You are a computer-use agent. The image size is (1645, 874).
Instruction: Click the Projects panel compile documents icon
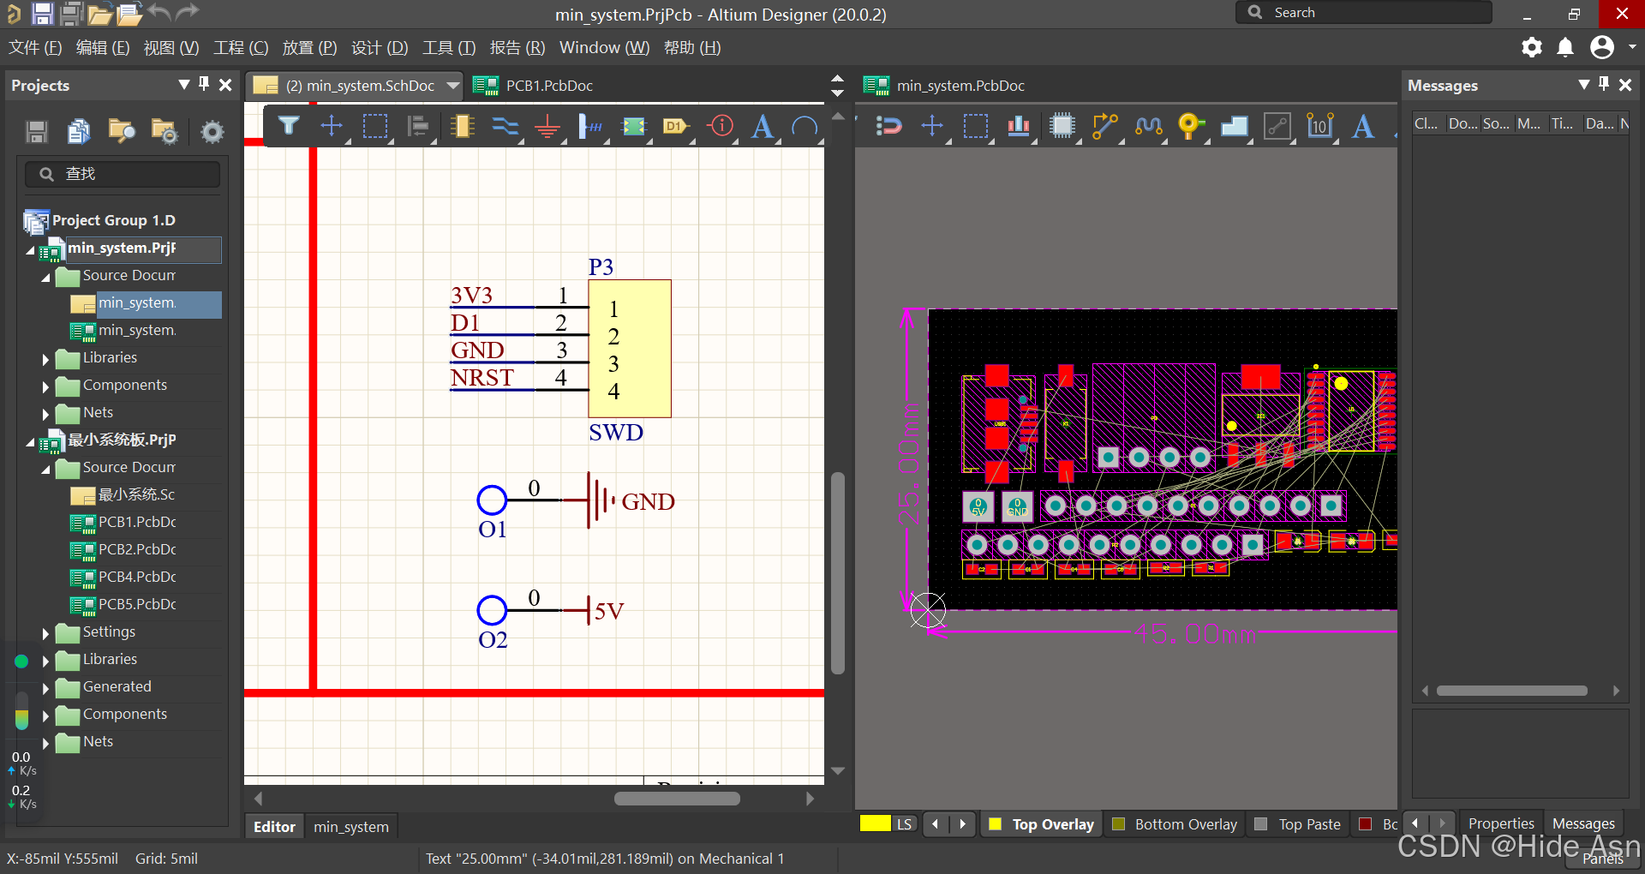pyautogui.click(x=79, y=131)
